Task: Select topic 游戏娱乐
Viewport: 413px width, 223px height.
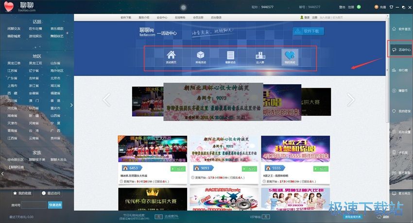Action: tap(35, 36)
